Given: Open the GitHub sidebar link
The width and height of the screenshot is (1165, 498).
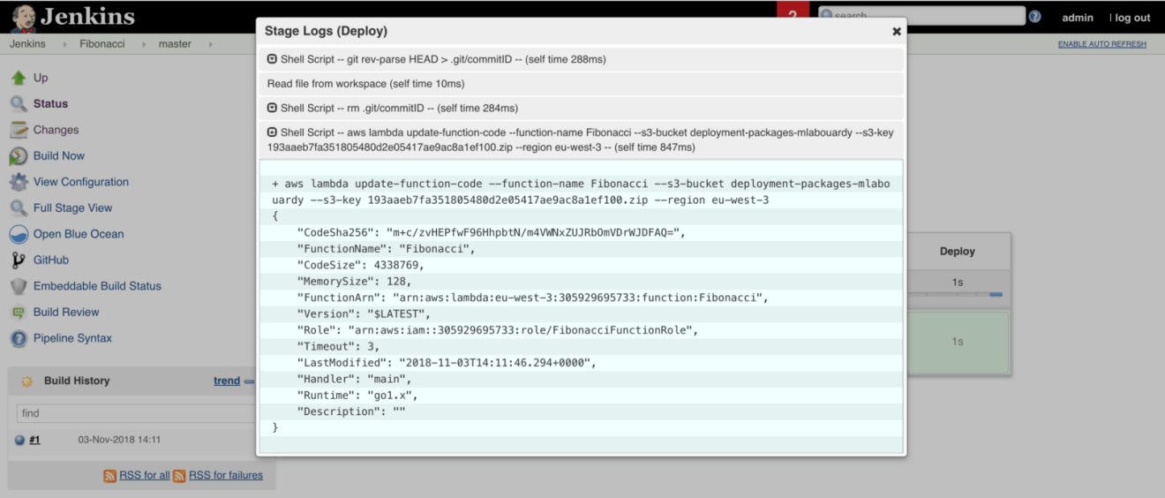Looking at the screenshot, I should tap(51, 260).
